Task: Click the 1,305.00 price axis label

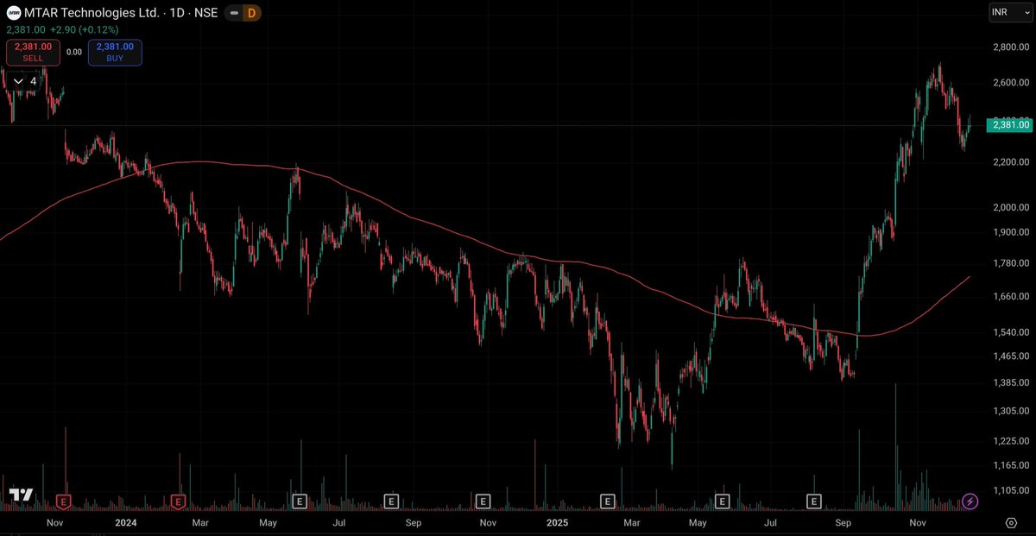Action: (1011, 411)
